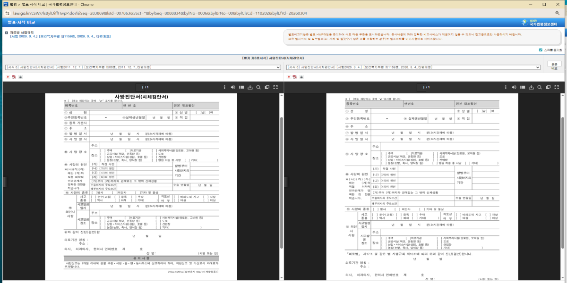Screen dimensions: 567x283
Task: Click the speaker icon in left viewer
Action: tap(233, 87)
